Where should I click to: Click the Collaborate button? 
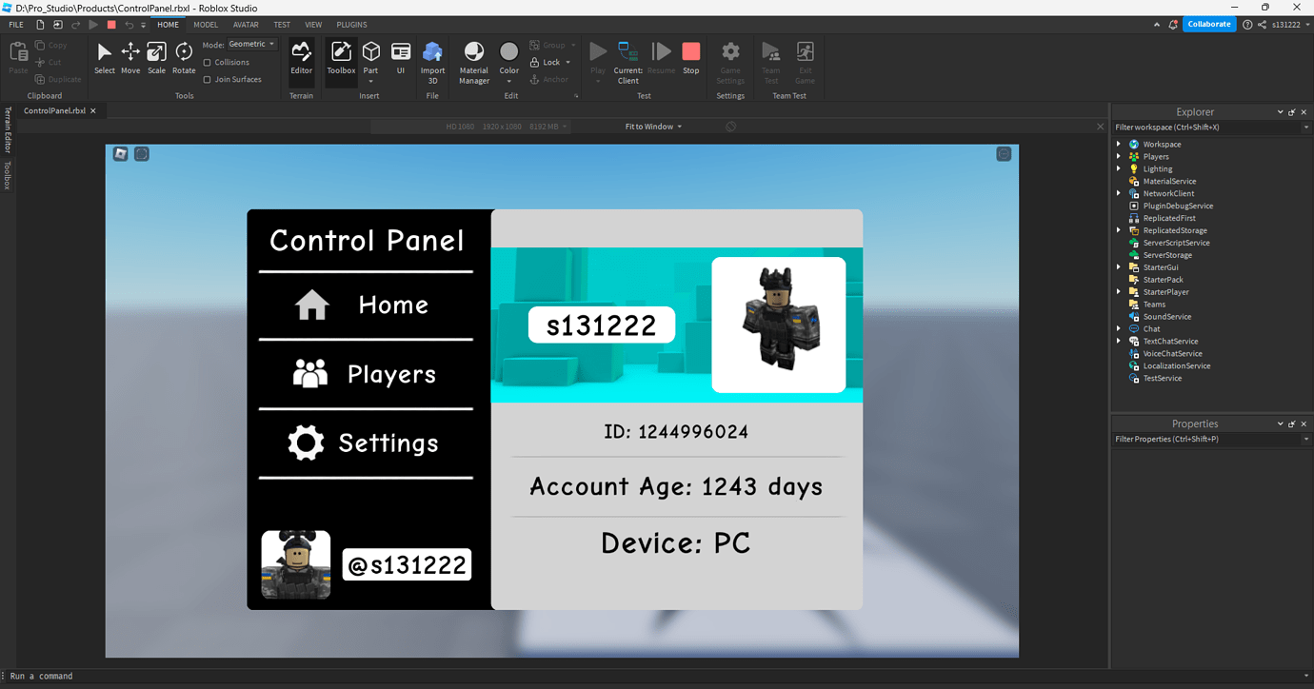(x=1209, y=24)
